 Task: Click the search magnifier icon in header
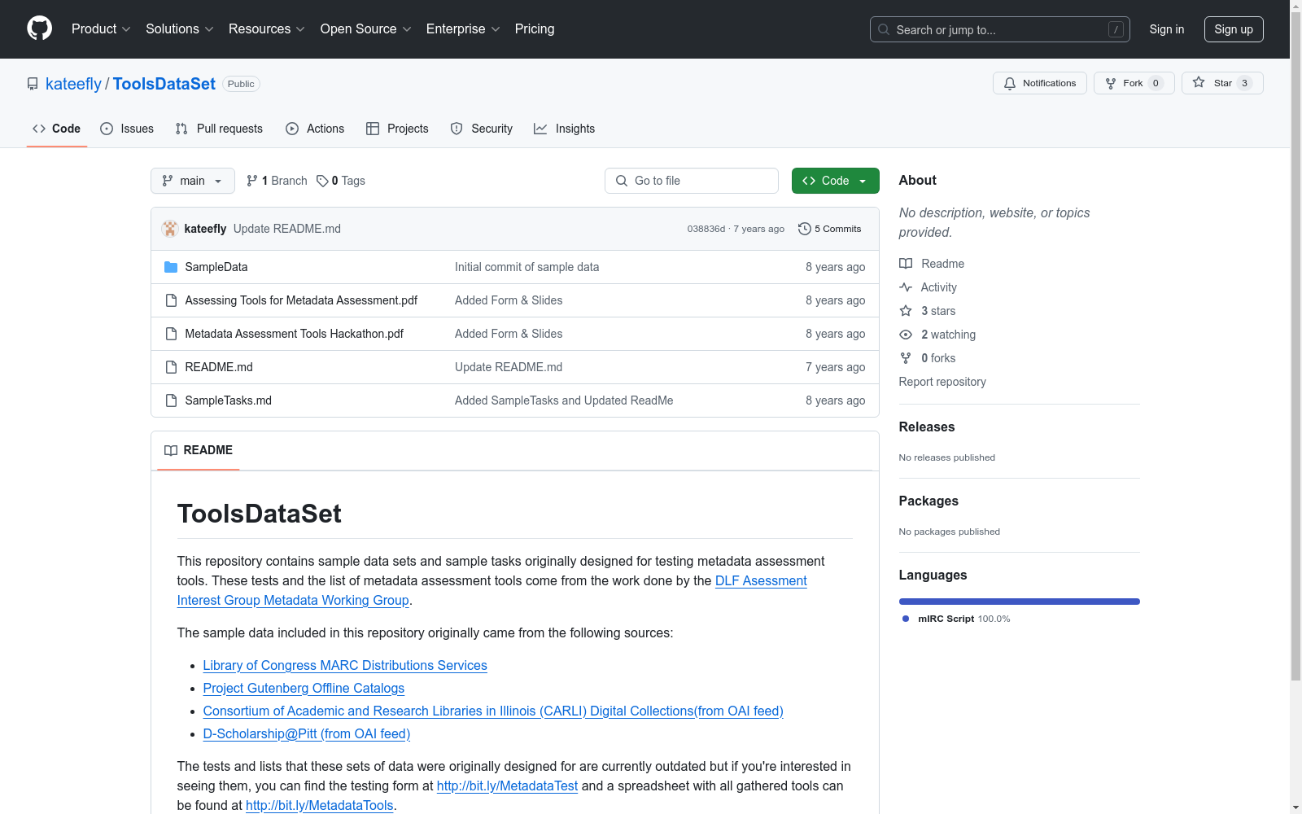(884, 29)
